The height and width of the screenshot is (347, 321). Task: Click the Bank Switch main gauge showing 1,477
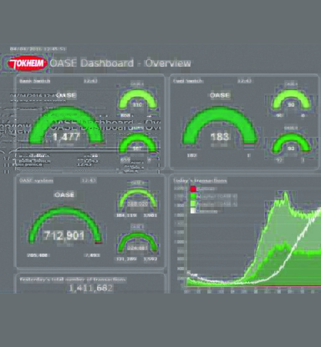pyautogui.click(x=66, y=126)
